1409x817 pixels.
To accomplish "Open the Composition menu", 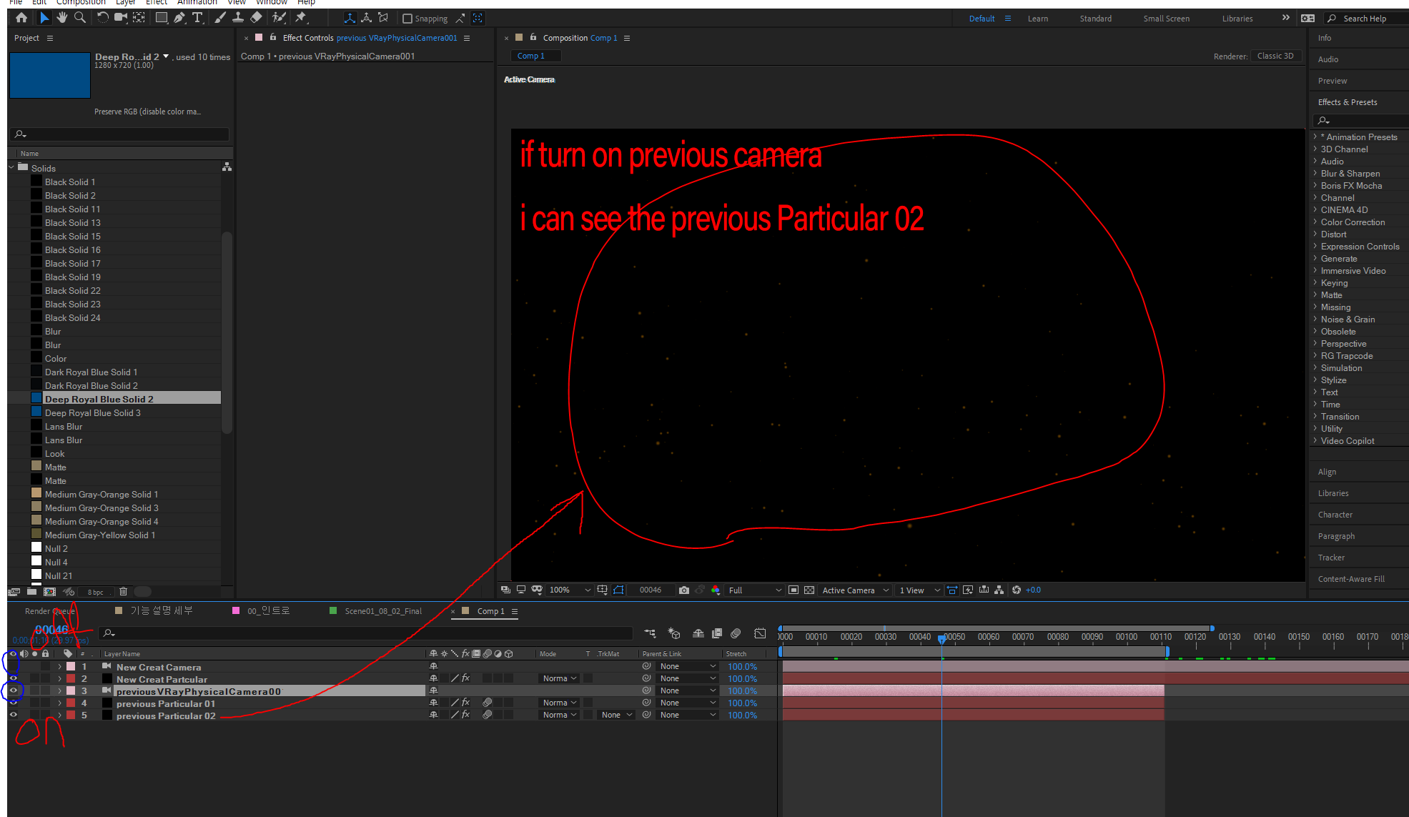I will 81,3.
